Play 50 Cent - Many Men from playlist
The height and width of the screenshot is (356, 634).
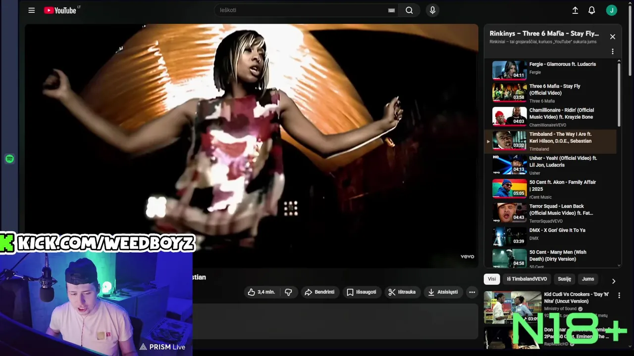click(550, 258)
